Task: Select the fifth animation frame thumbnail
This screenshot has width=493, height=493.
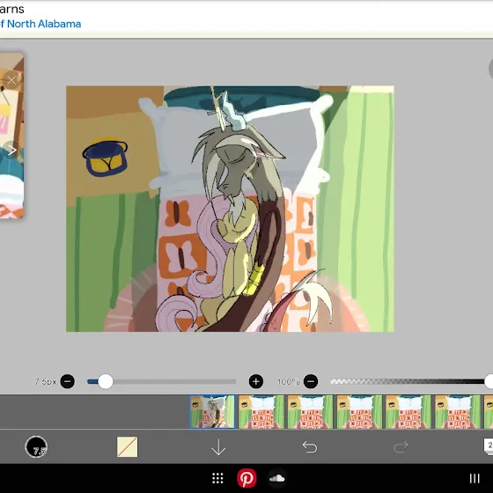Action: 408,412
